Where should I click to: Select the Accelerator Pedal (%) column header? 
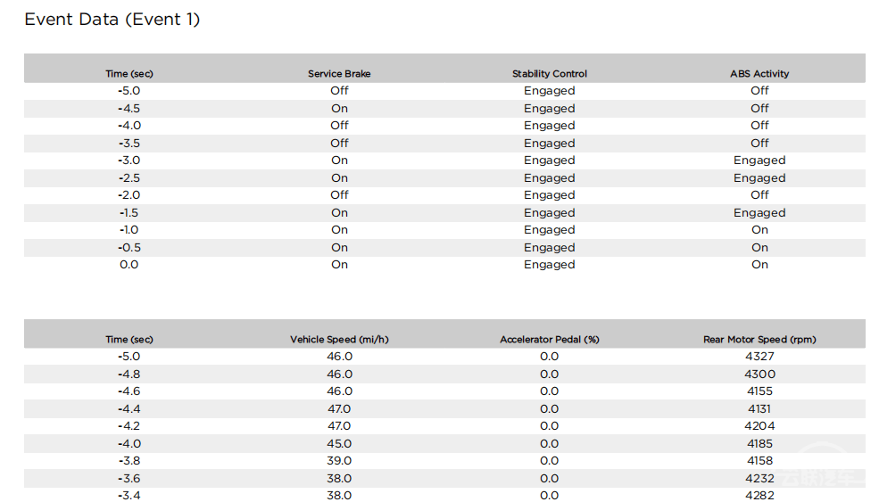pos(550,339)
